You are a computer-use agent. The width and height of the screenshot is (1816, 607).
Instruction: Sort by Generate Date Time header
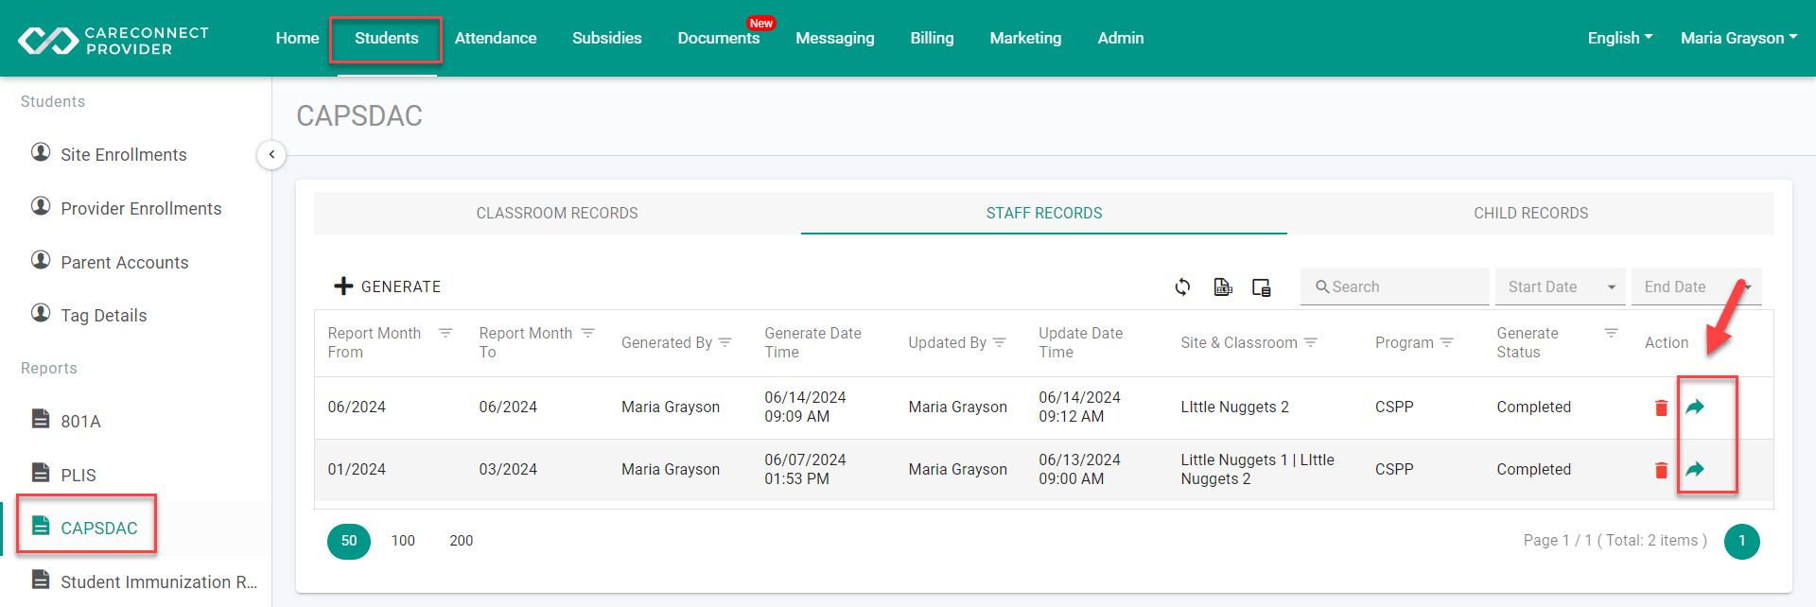tap(812, 342)
